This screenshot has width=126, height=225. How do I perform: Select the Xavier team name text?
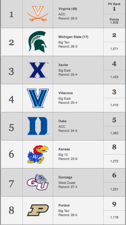63,65
